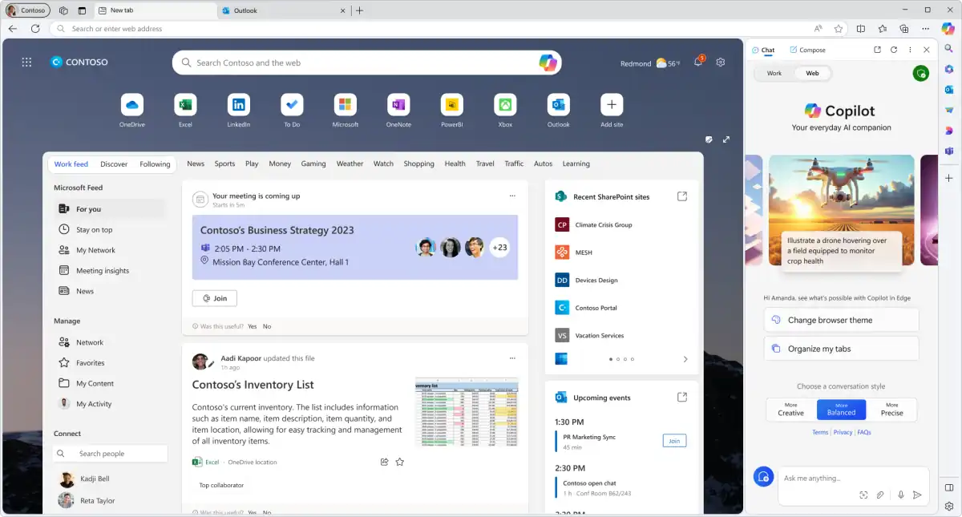
Task: Open Edge tab actions menu
Action: tap(82, 10)
